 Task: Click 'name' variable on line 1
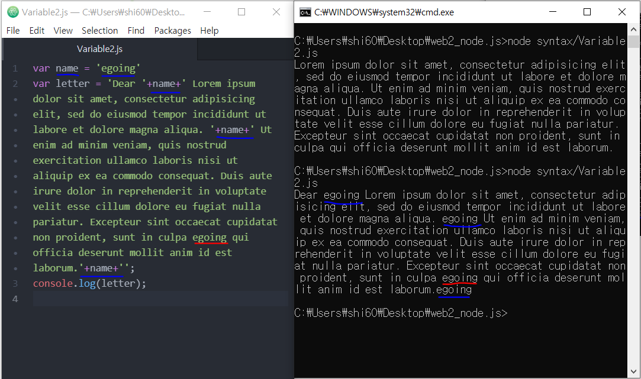click(x=67, y=68)
